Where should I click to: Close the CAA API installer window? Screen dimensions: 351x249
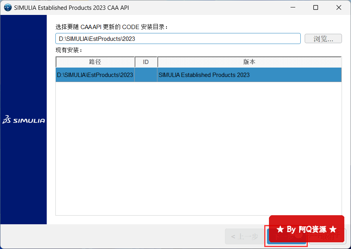pos(338,7)
